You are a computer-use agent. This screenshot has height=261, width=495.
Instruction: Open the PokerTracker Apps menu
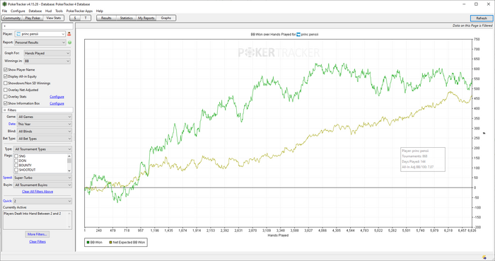pyautogui.click(x=79, y=11)
